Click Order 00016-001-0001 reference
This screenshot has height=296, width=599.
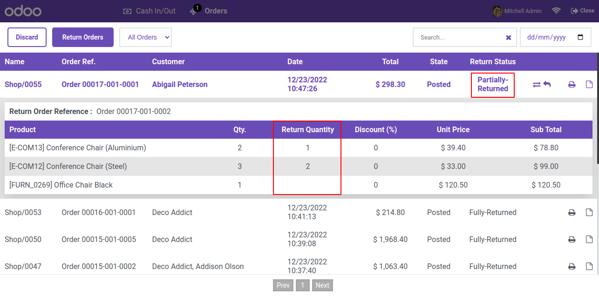click(99, 212)
